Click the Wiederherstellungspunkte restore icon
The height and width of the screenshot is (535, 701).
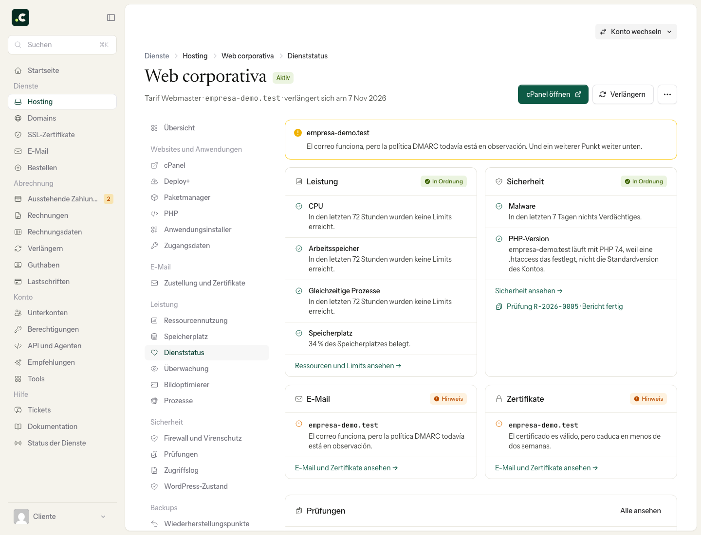click(154, 524)
